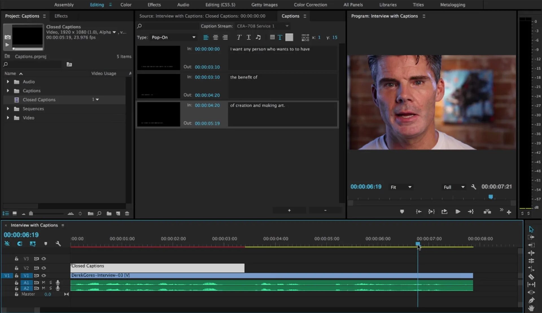
Task: Select the Hand tool
Action: (x=531, y=308)
